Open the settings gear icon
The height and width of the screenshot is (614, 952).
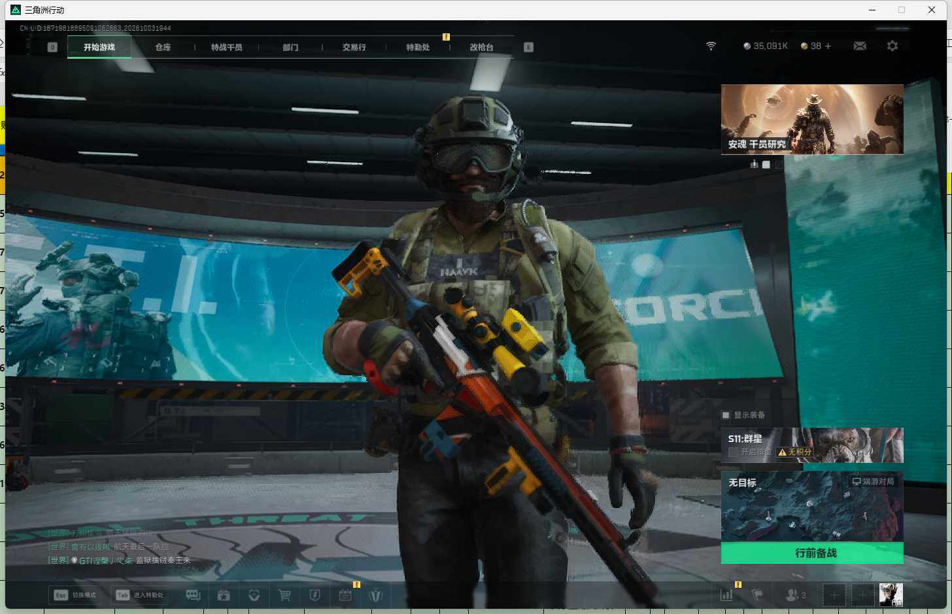[892, 46]
